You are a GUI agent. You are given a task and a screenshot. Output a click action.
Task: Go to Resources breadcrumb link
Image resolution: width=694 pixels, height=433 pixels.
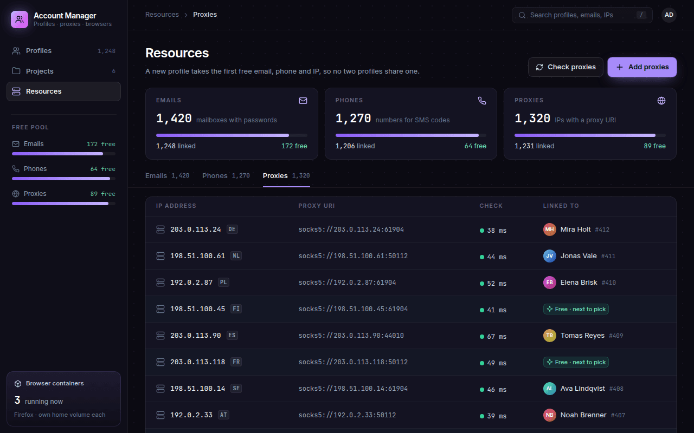pyautogui.click(x=162, y=15)
